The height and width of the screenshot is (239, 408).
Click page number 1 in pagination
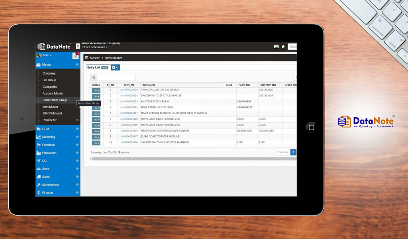tap(294, 152)
